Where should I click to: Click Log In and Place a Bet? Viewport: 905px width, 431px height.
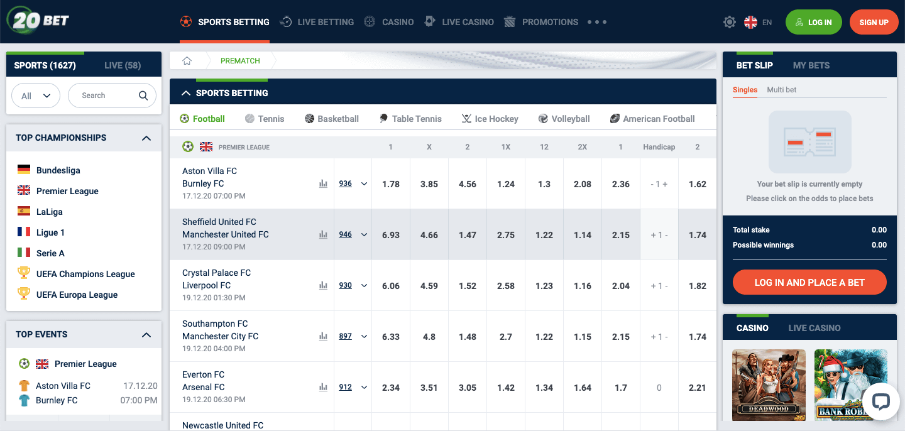[x=809, y=283]
